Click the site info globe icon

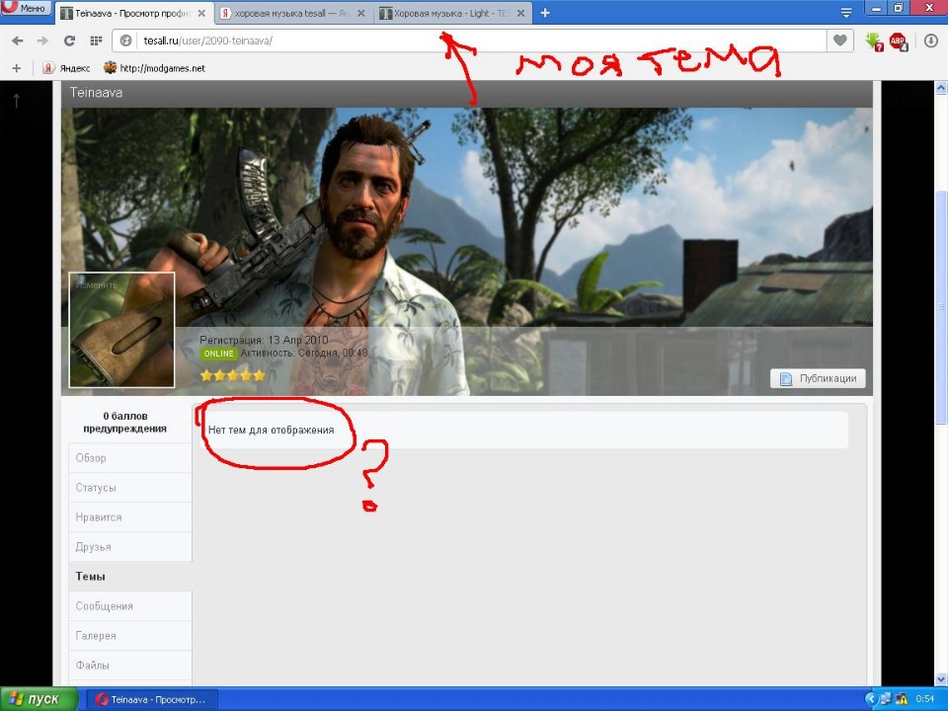pyautogui.click(x=125, y=40)
